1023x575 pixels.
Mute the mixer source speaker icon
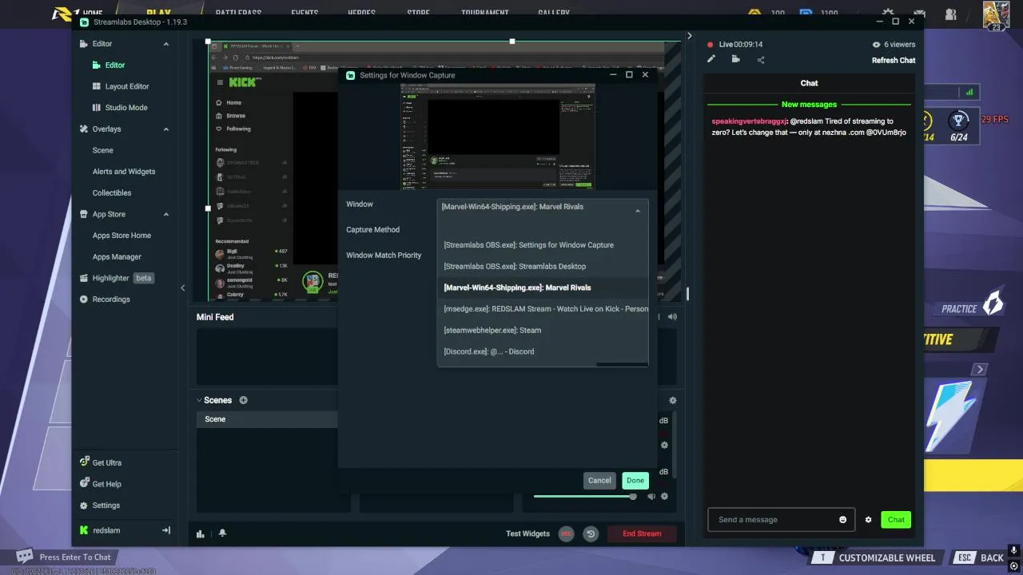[x=651, y=496]
